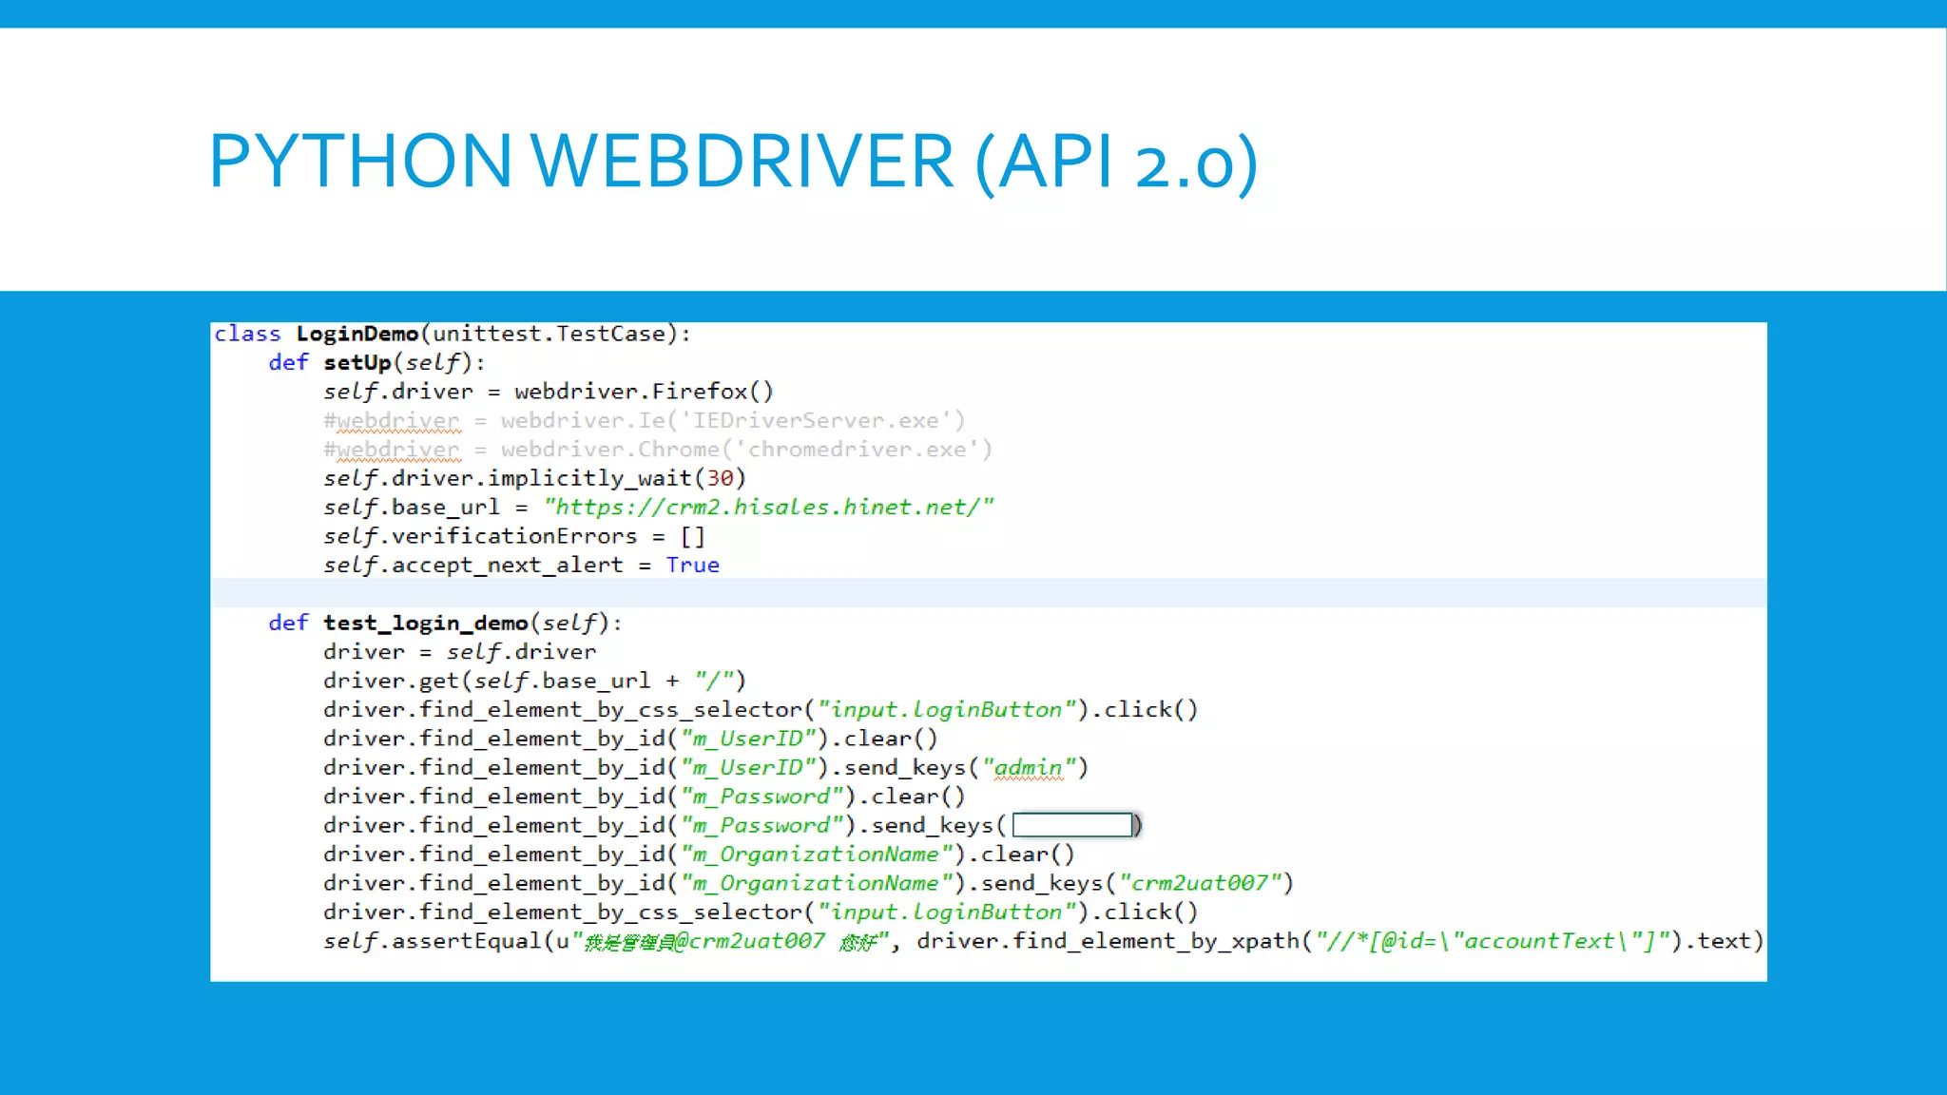Select the setUp method name
The height and width of the screenshot is (1095, 1947).
click(x=357, y=363)
